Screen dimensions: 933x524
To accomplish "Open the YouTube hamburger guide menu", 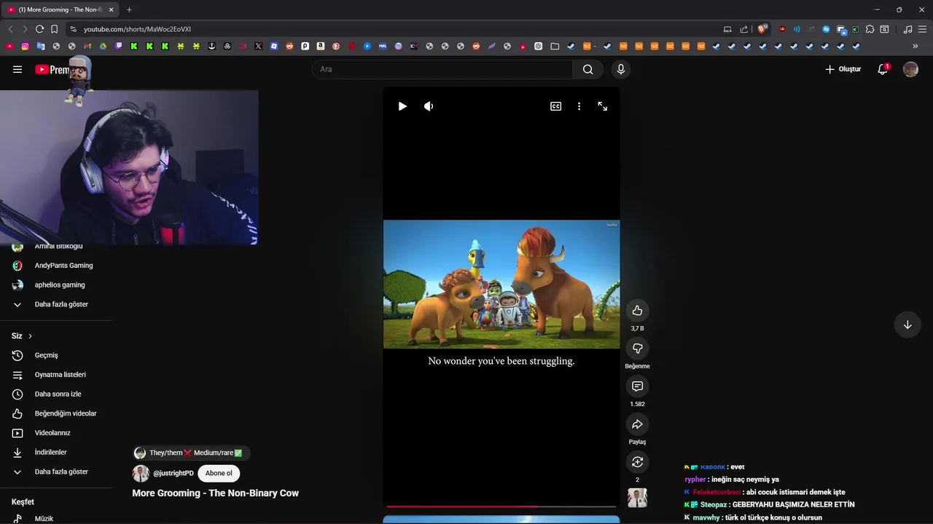I will (17, 69).
